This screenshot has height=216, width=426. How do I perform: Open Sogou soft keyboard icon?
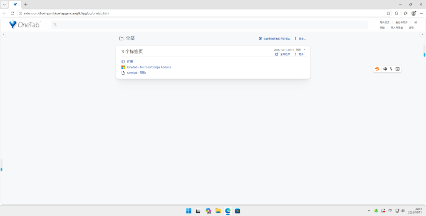[x=397, y=69]
